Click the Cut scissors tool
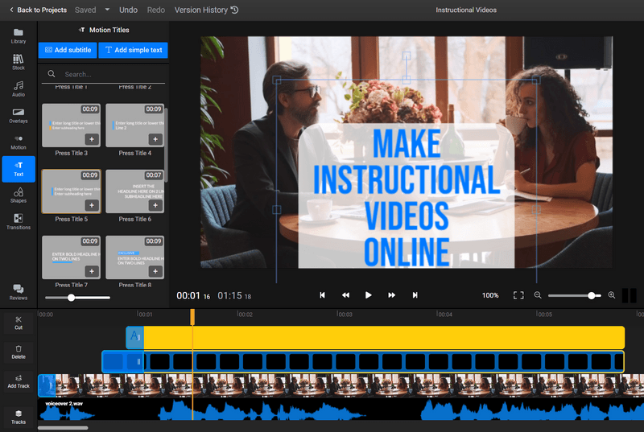 (x=19, y=323)
